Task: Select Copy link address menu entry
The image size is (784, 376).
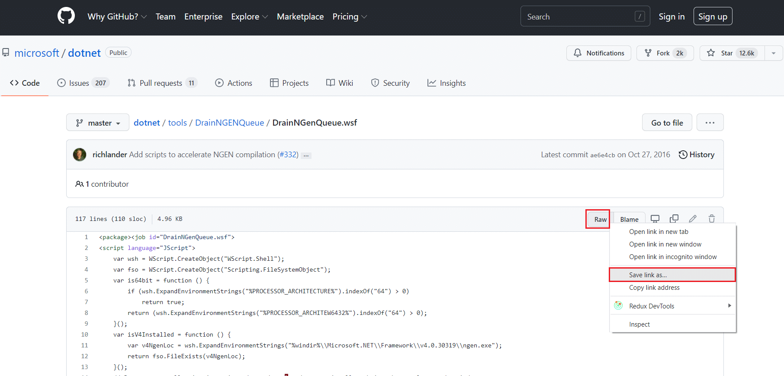Action: (x=654, y=288)
